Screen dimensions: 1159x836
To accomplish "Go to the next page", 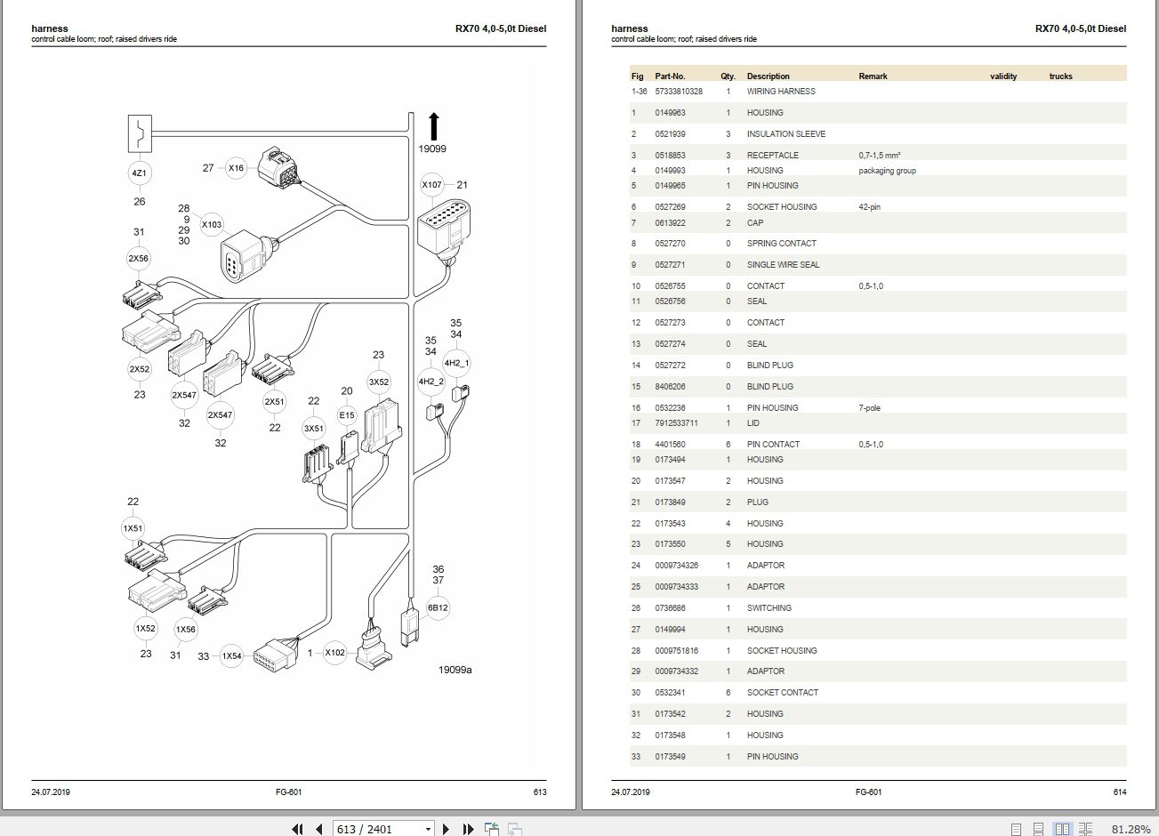I will pyautogui.click(x=447, y=829).
